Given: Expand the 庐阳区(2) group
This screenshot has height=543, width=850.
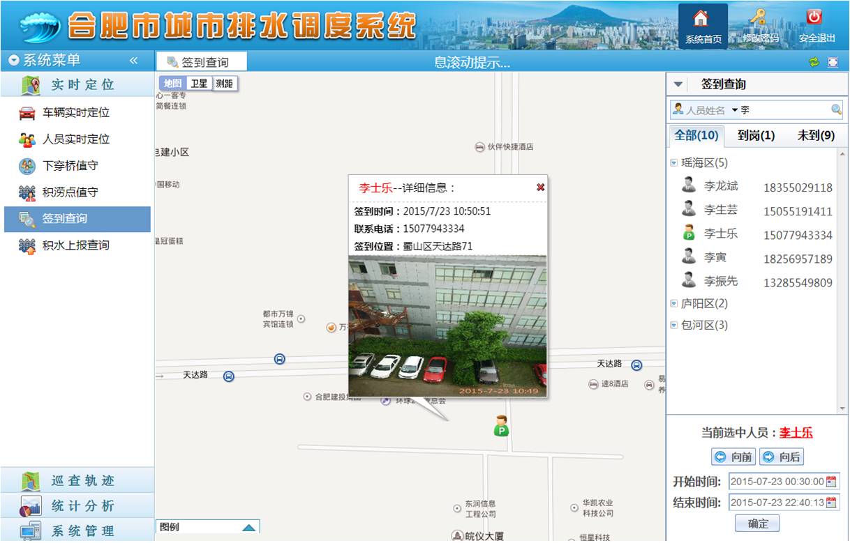Looking at the screenshot, I should point(674,304).
